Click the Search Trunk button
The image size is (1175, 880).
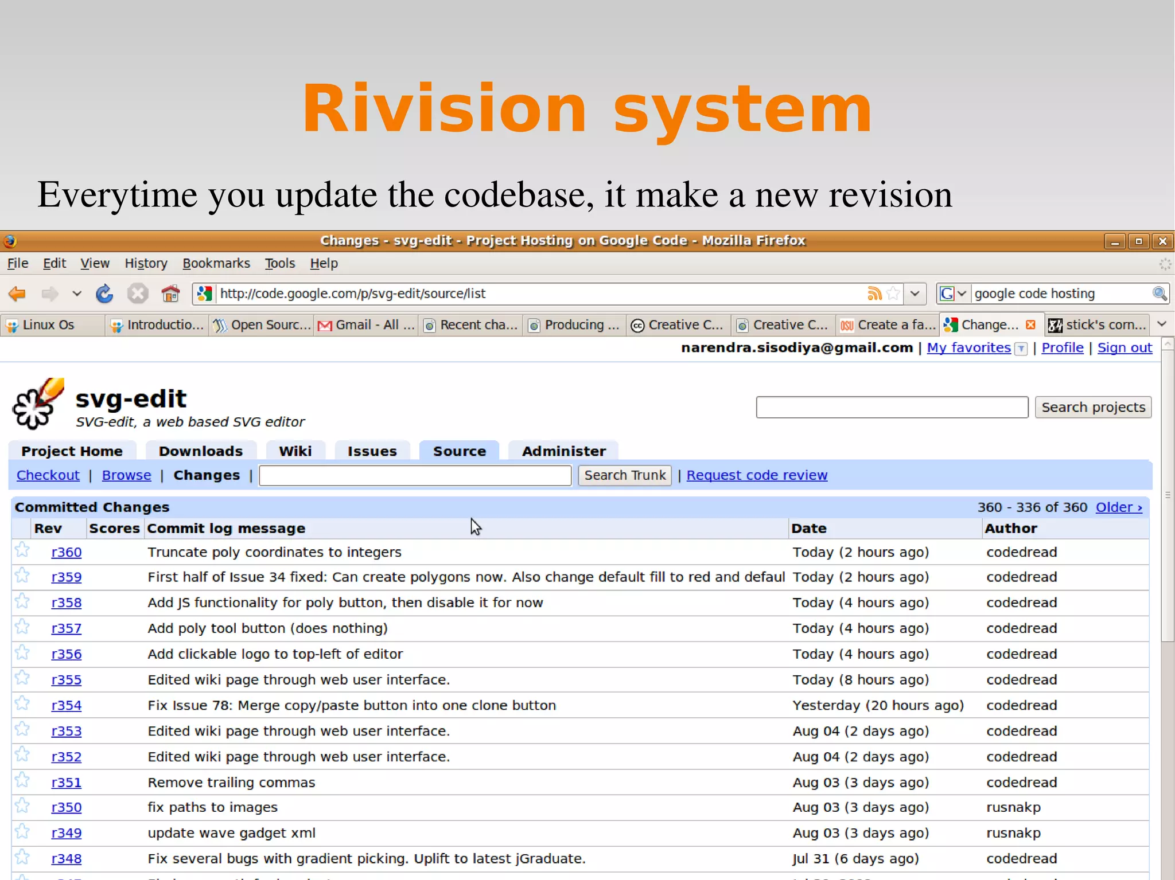[624, 475]
